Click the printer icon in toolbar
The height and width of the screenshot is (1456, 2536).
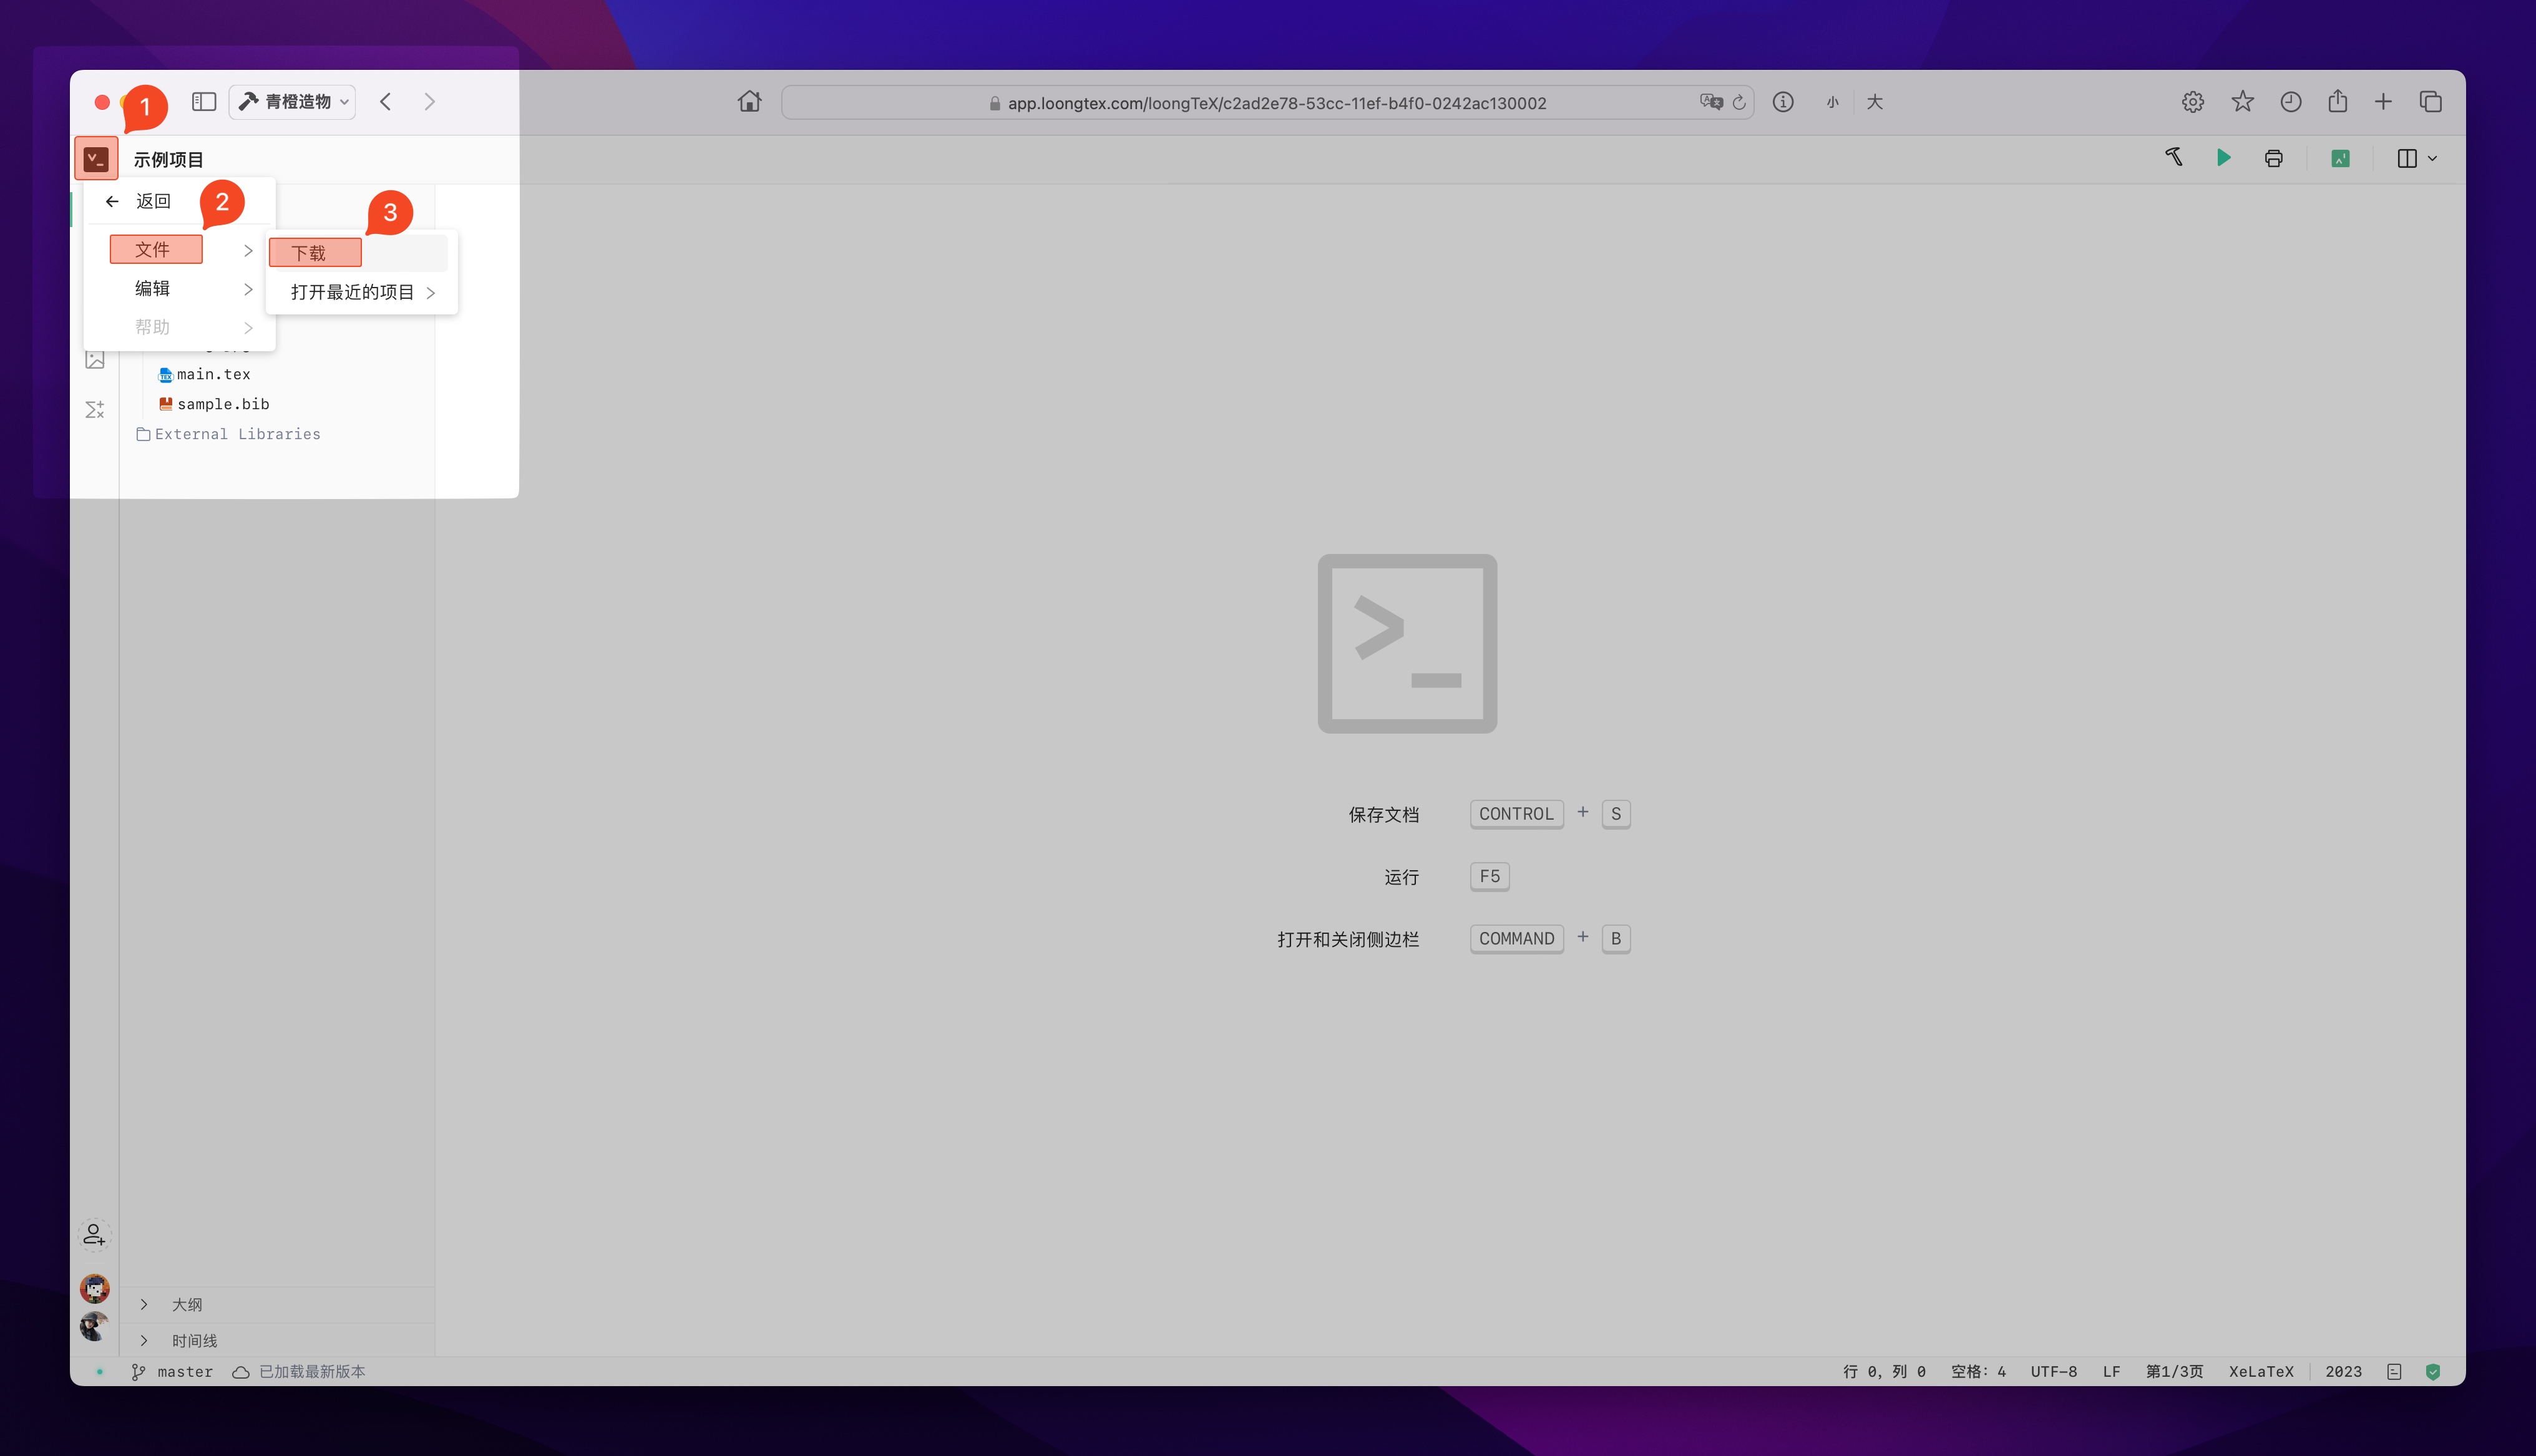coord(2273,158)
